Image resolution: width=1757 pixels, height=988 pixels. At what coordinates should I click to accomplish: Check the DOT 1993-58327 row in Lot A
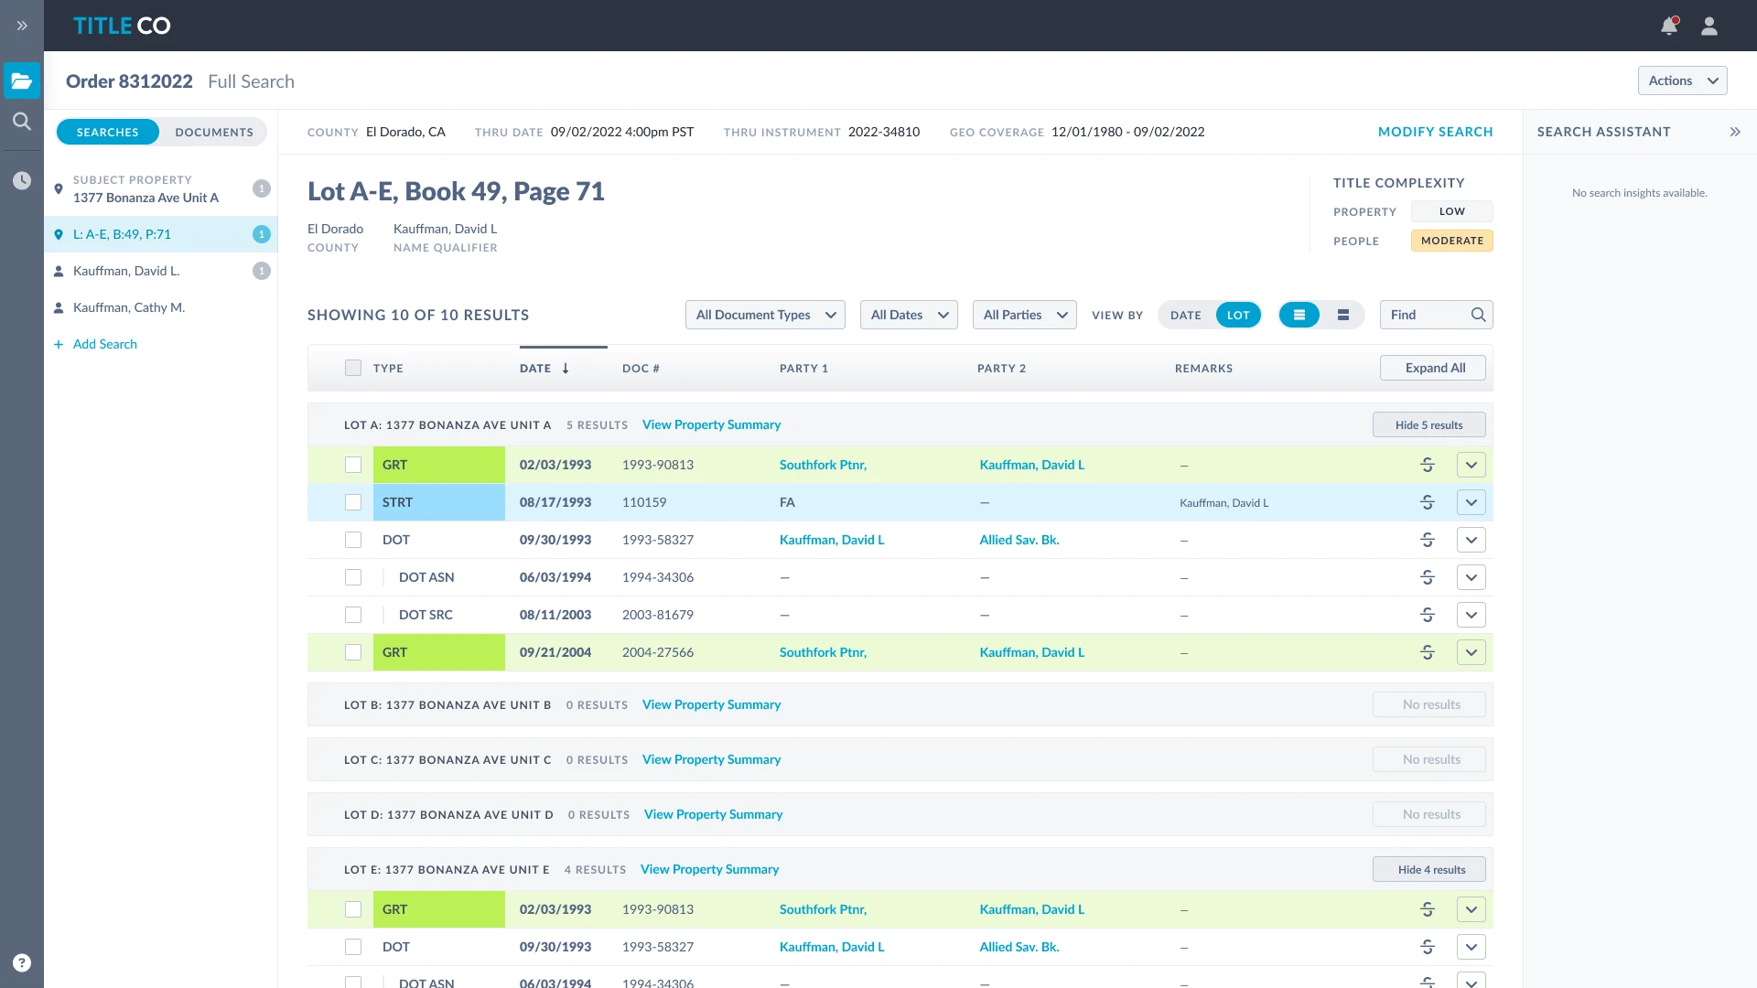353,540
